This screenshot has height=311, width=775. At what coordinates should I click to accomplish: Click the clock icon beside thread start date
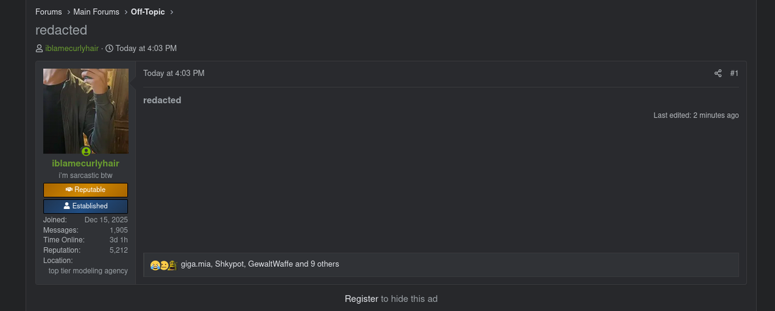(x=110, y=49)
